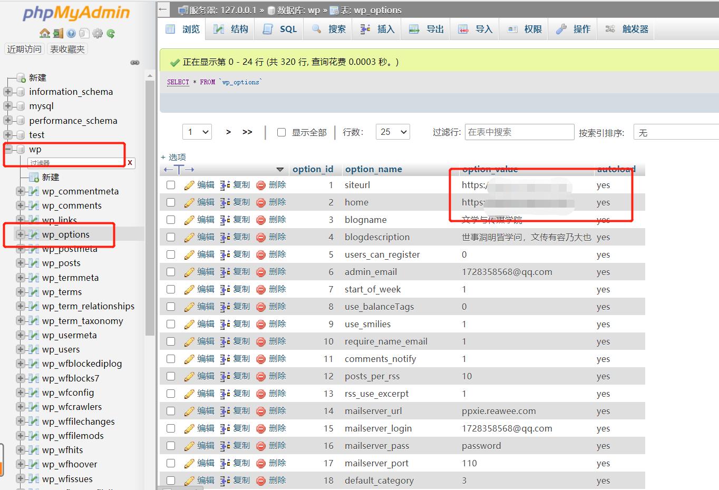Copy the home row

pyautogui.click(x=235, y=202)
